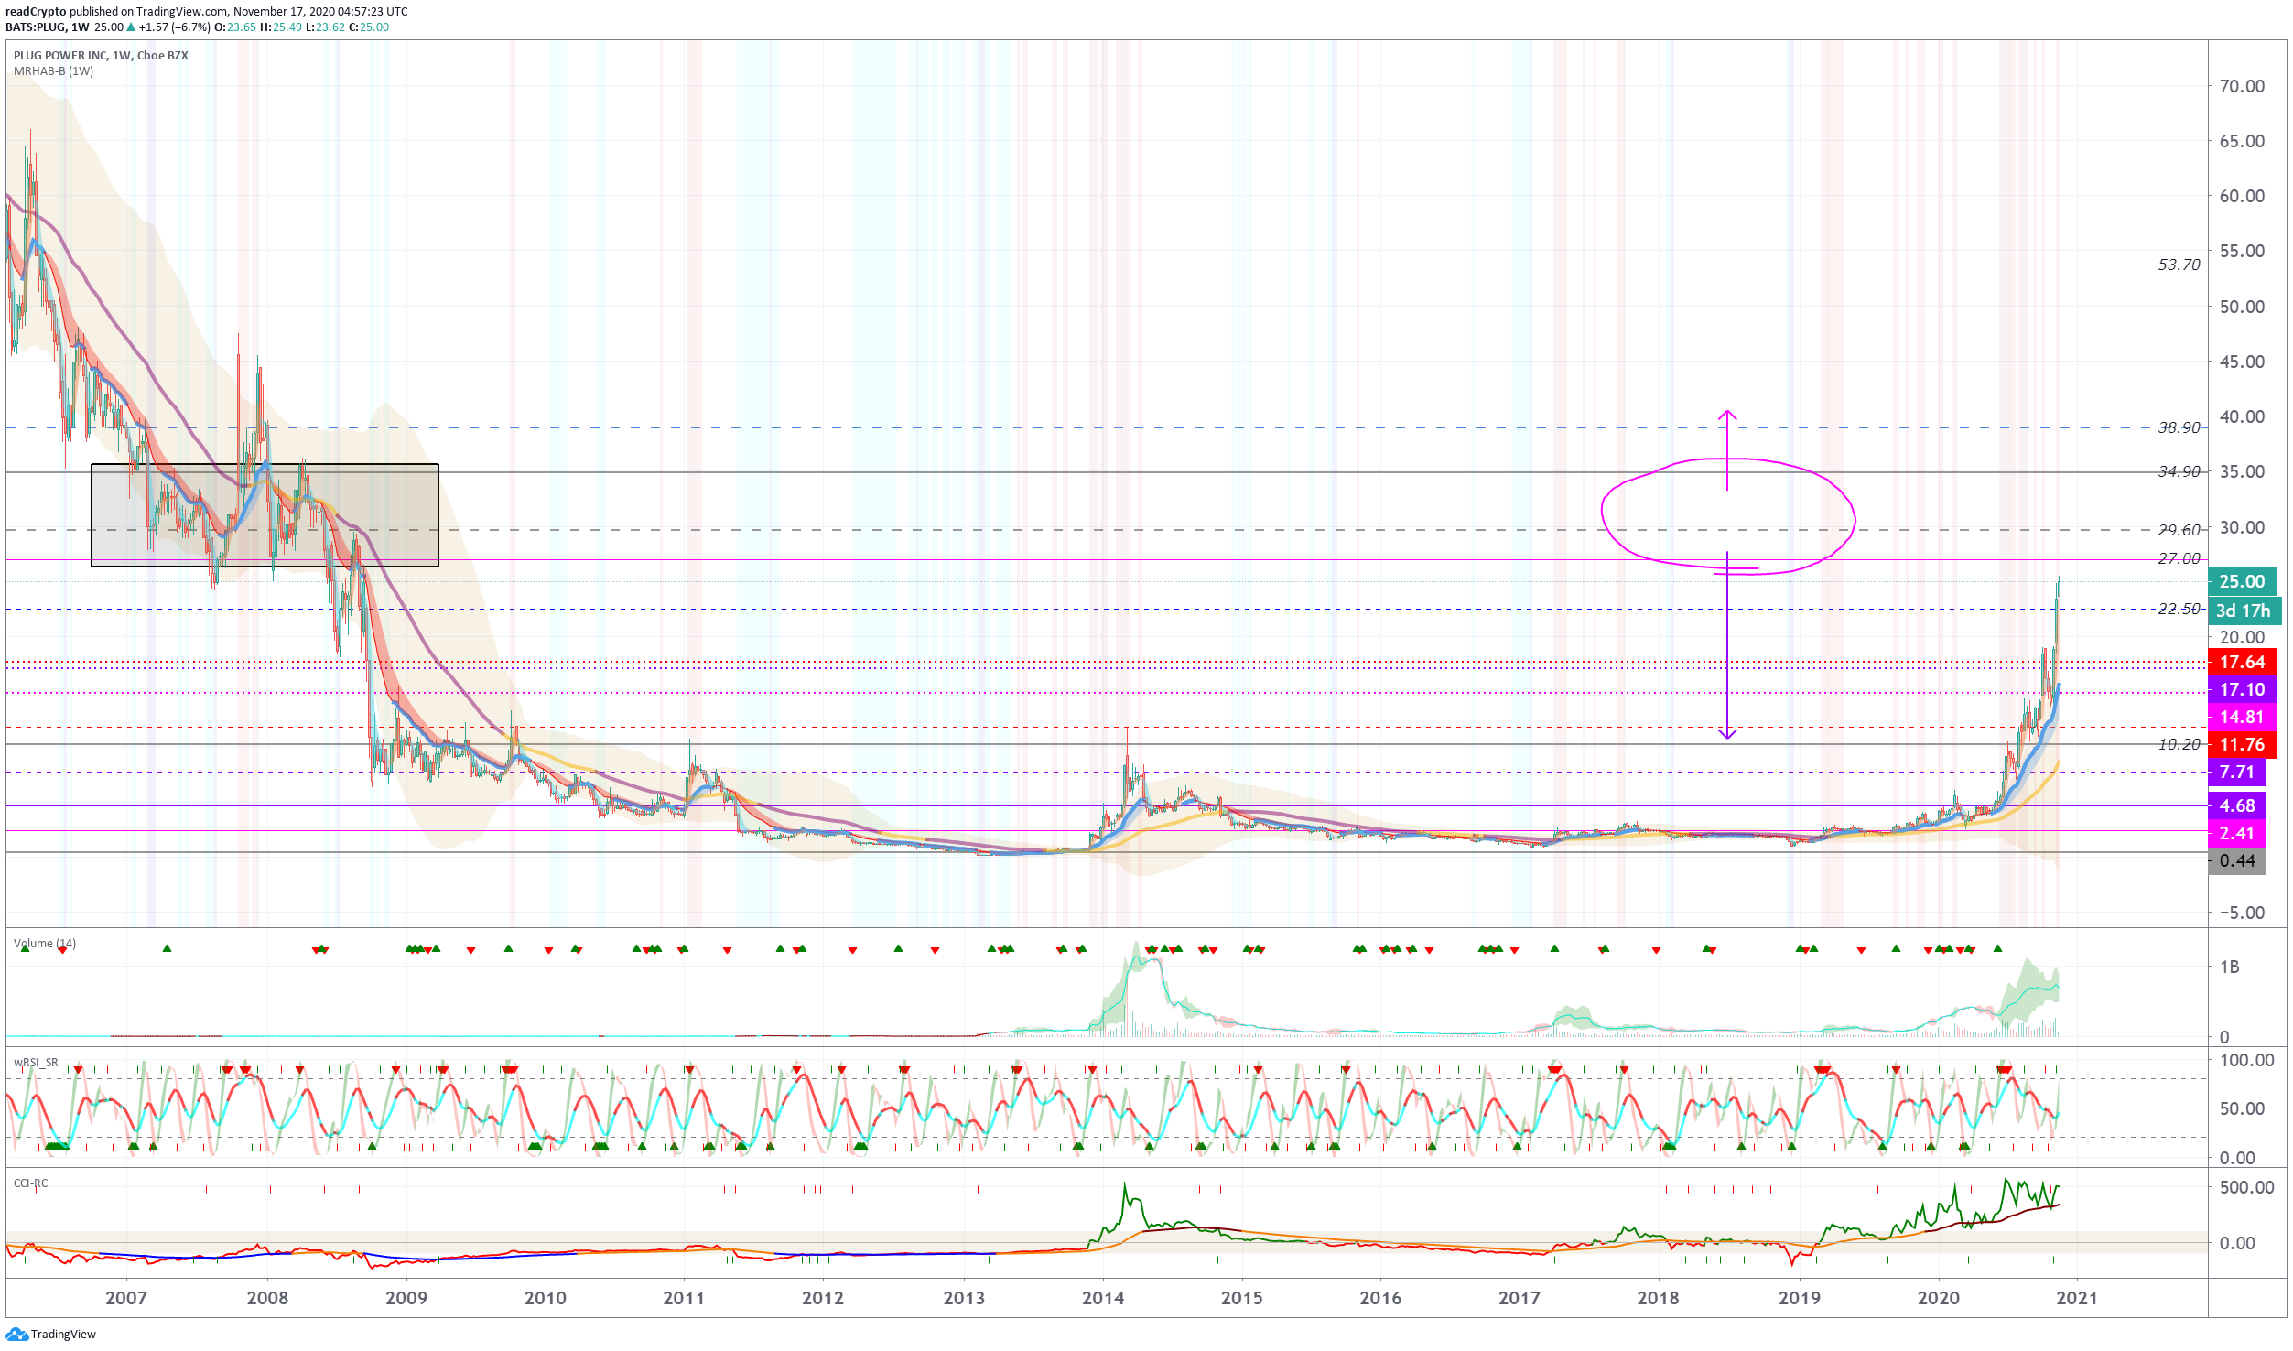Click the 70.00 price axis label
This screenshot has width=2293, height=1351.
2242,87
